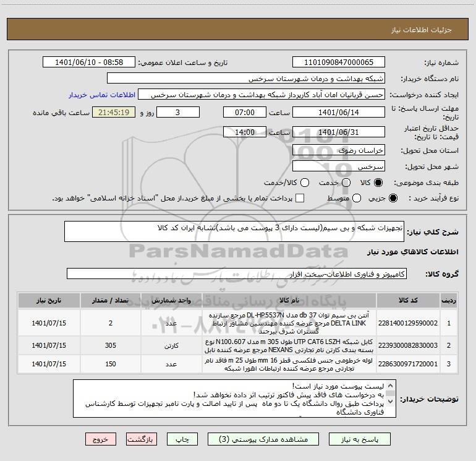Click the چاپ print button
476x461 pixels.
coord(182,439)
